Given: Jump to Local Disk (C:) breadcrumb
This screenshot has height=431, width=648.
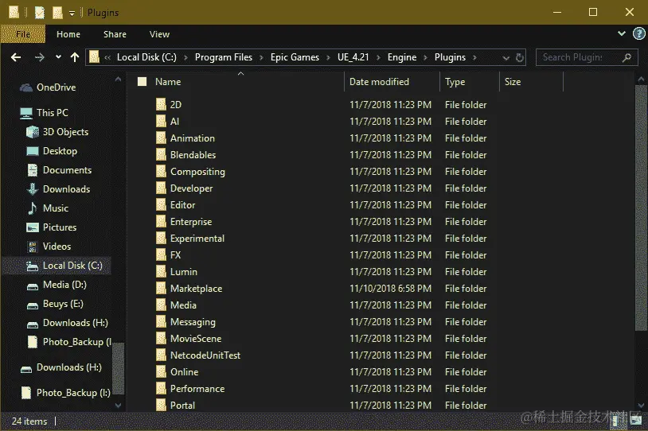Looking at the screenshot, I should point(146,57).
